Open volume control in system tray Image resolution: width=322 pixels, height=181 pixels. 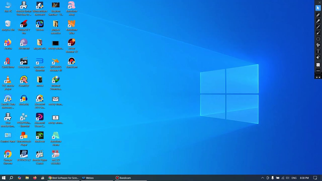pos(288,178)
